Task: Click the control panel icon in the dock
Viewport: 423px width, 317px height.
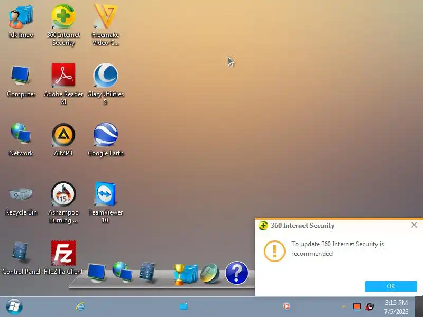Action: (x=148, y=272)
